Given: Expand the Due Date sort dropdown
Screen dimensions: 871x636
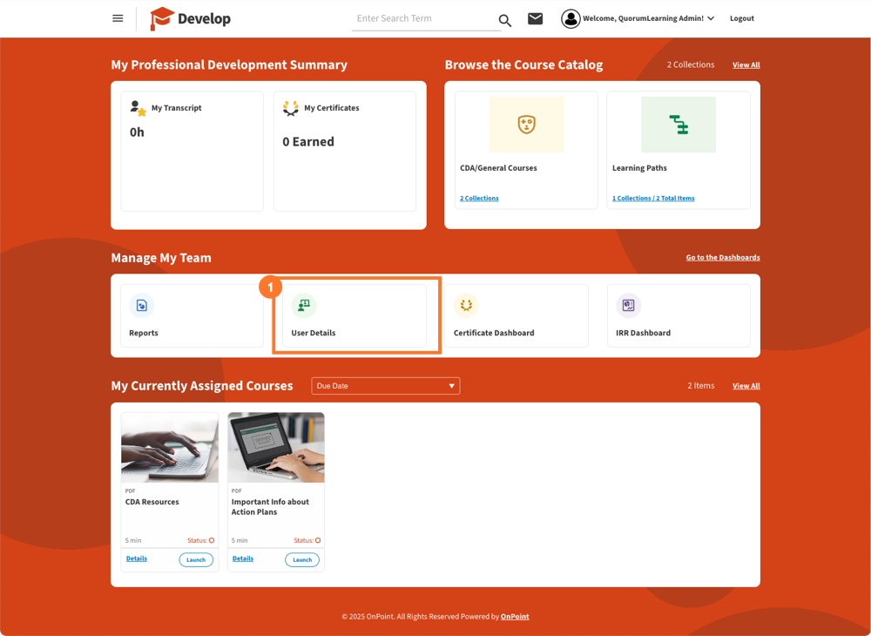Looking at the screenshot, I should click(385, 386).
